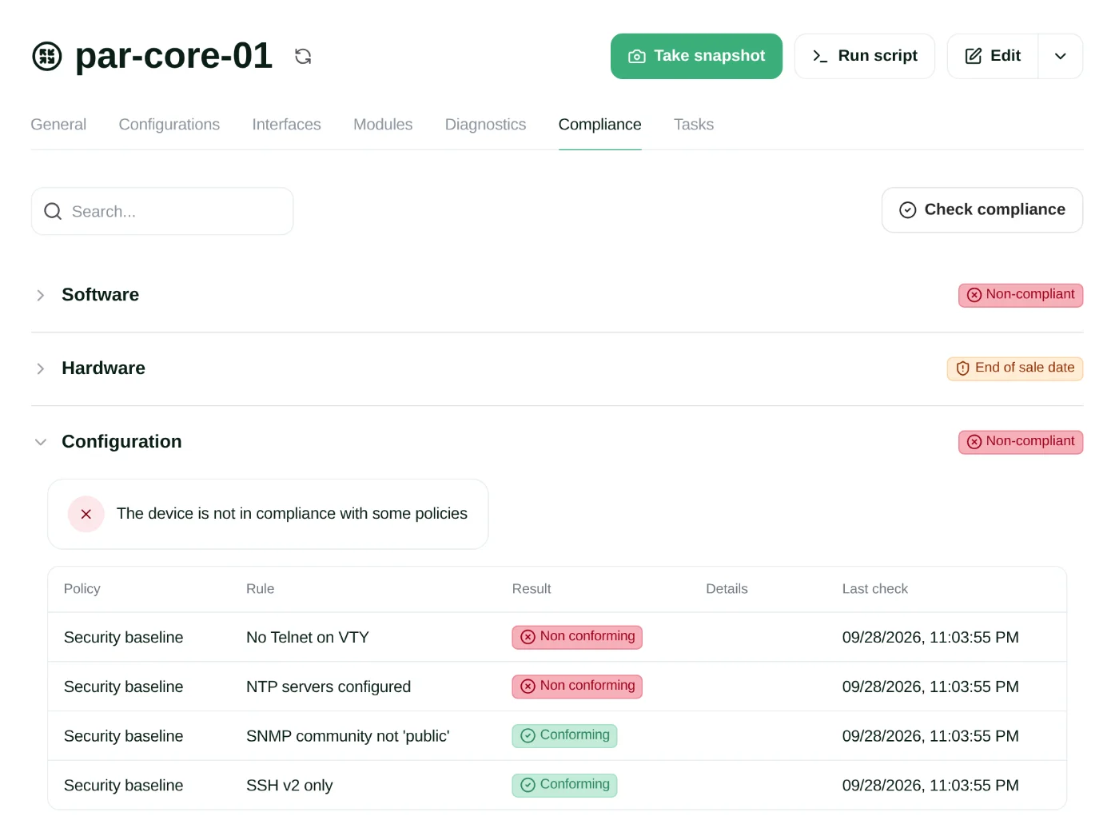
Task: Click the Software section heading
Action: point(100,295)
